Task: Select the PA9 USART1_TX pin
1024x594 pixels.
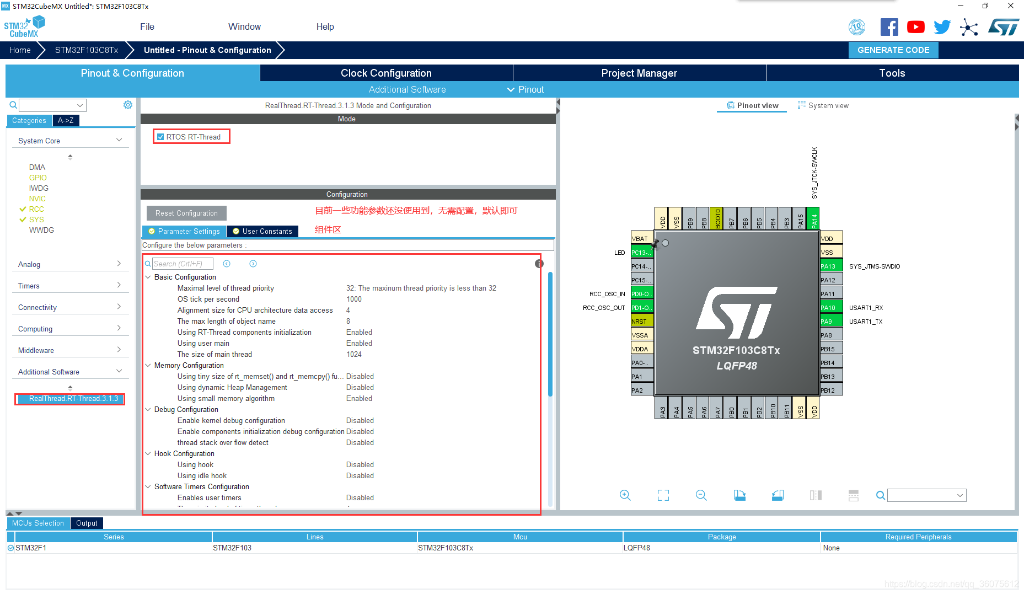Action: 831,322
